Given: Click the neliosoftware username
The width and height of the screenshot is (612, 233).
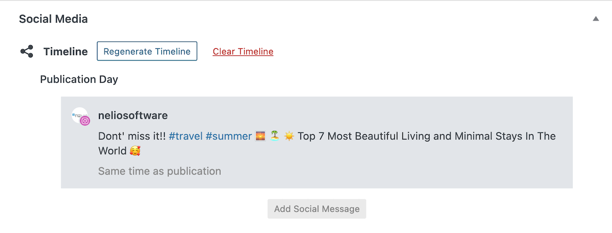Looking at the screenshot, I should [x=133, y=115].
